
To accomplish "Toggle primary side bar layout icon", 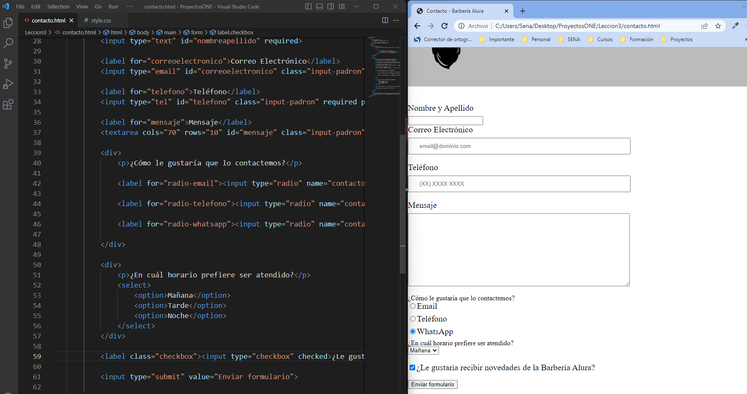I will pos(308,6).
